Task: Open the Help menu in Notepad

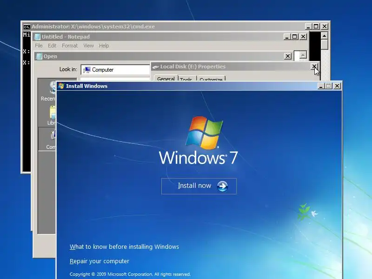Action: tap(104, 46)
